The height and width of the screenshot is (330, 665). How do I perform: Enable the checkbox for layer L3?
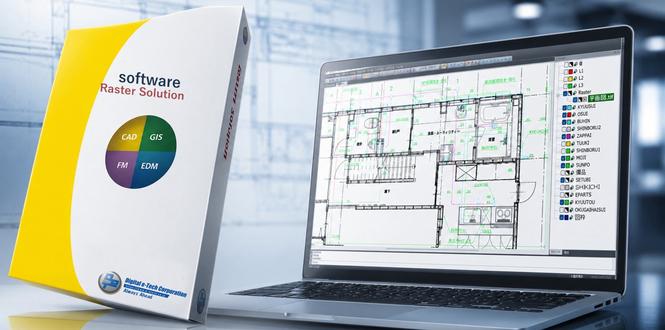click(x=566, y=86)
